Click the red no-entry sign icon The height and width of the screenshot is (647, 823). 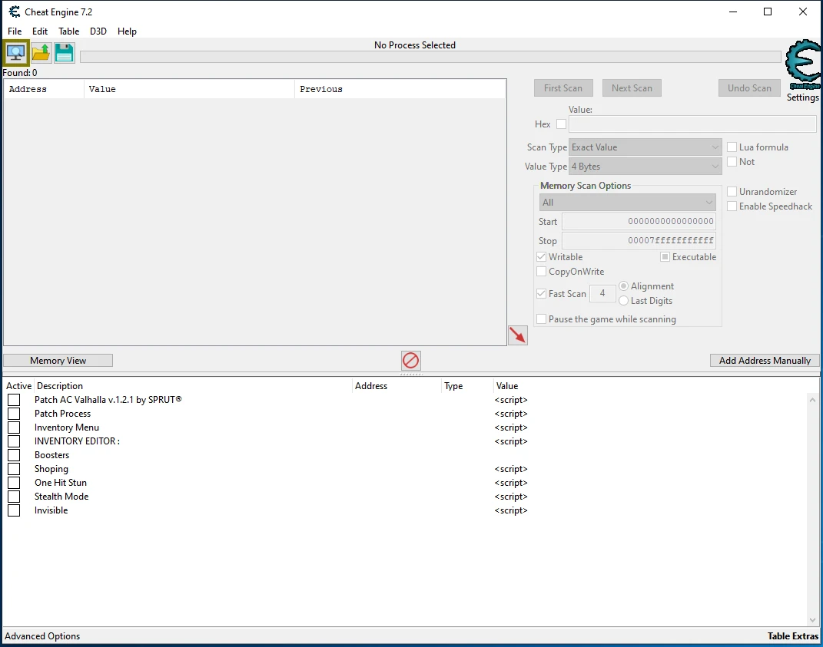[x=410, y=360]
